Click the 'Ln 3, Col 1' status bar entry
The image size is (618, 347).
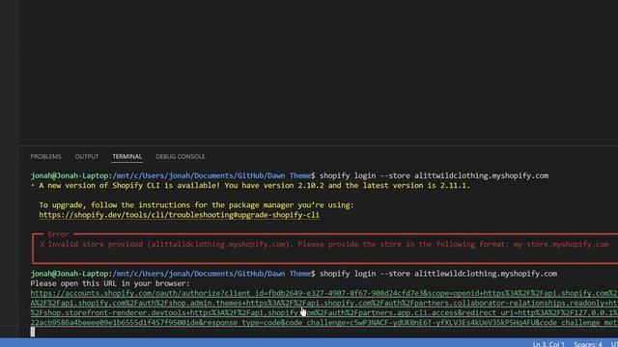click(x=548, y=344)
